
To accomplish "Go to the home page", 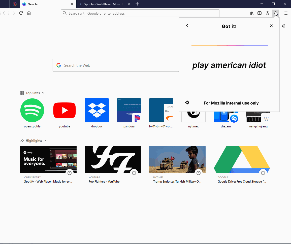I will click(29, 13).
